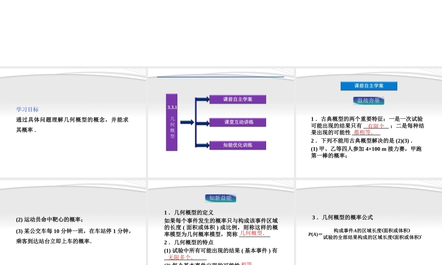This screenshot has height=265, width=442.
Task: Click the 温故夯基 label badge
Action: 369,101
